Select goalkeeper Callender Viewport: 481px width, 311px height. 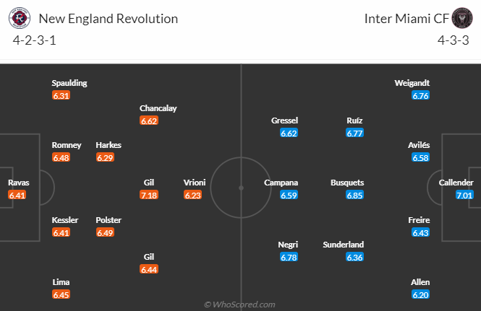pyautogui.click(x=456, y=183)
